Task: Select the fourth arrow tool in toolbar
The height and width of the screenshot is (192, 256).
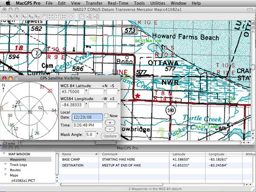Action: coord(31,17)
